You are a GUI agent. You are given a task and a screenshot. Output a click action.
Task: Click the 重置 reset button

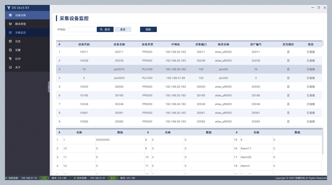click(123, 30)
